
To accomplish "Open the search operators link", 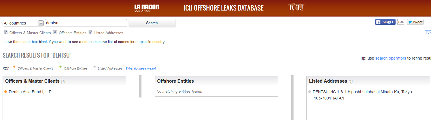I will point(390,58).
